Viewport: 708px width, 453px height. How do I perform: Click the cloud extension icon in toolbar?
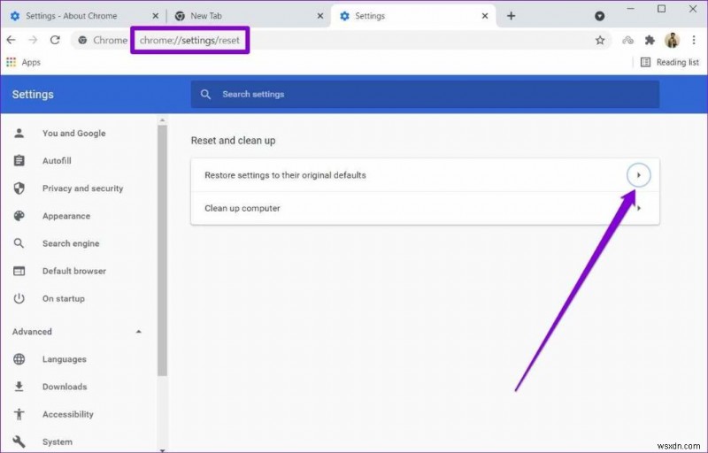pos(627,40)
